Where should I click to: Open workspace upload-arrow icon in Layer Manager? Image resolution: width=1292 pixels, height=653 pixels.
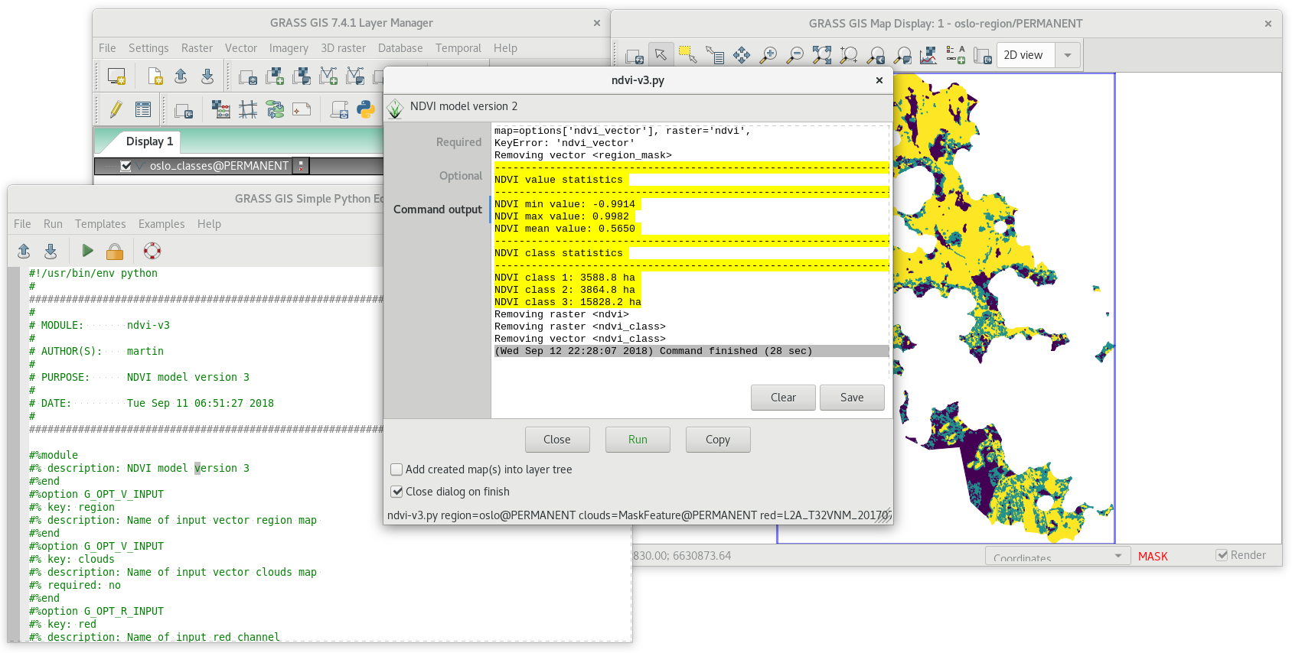coord(181,76)
